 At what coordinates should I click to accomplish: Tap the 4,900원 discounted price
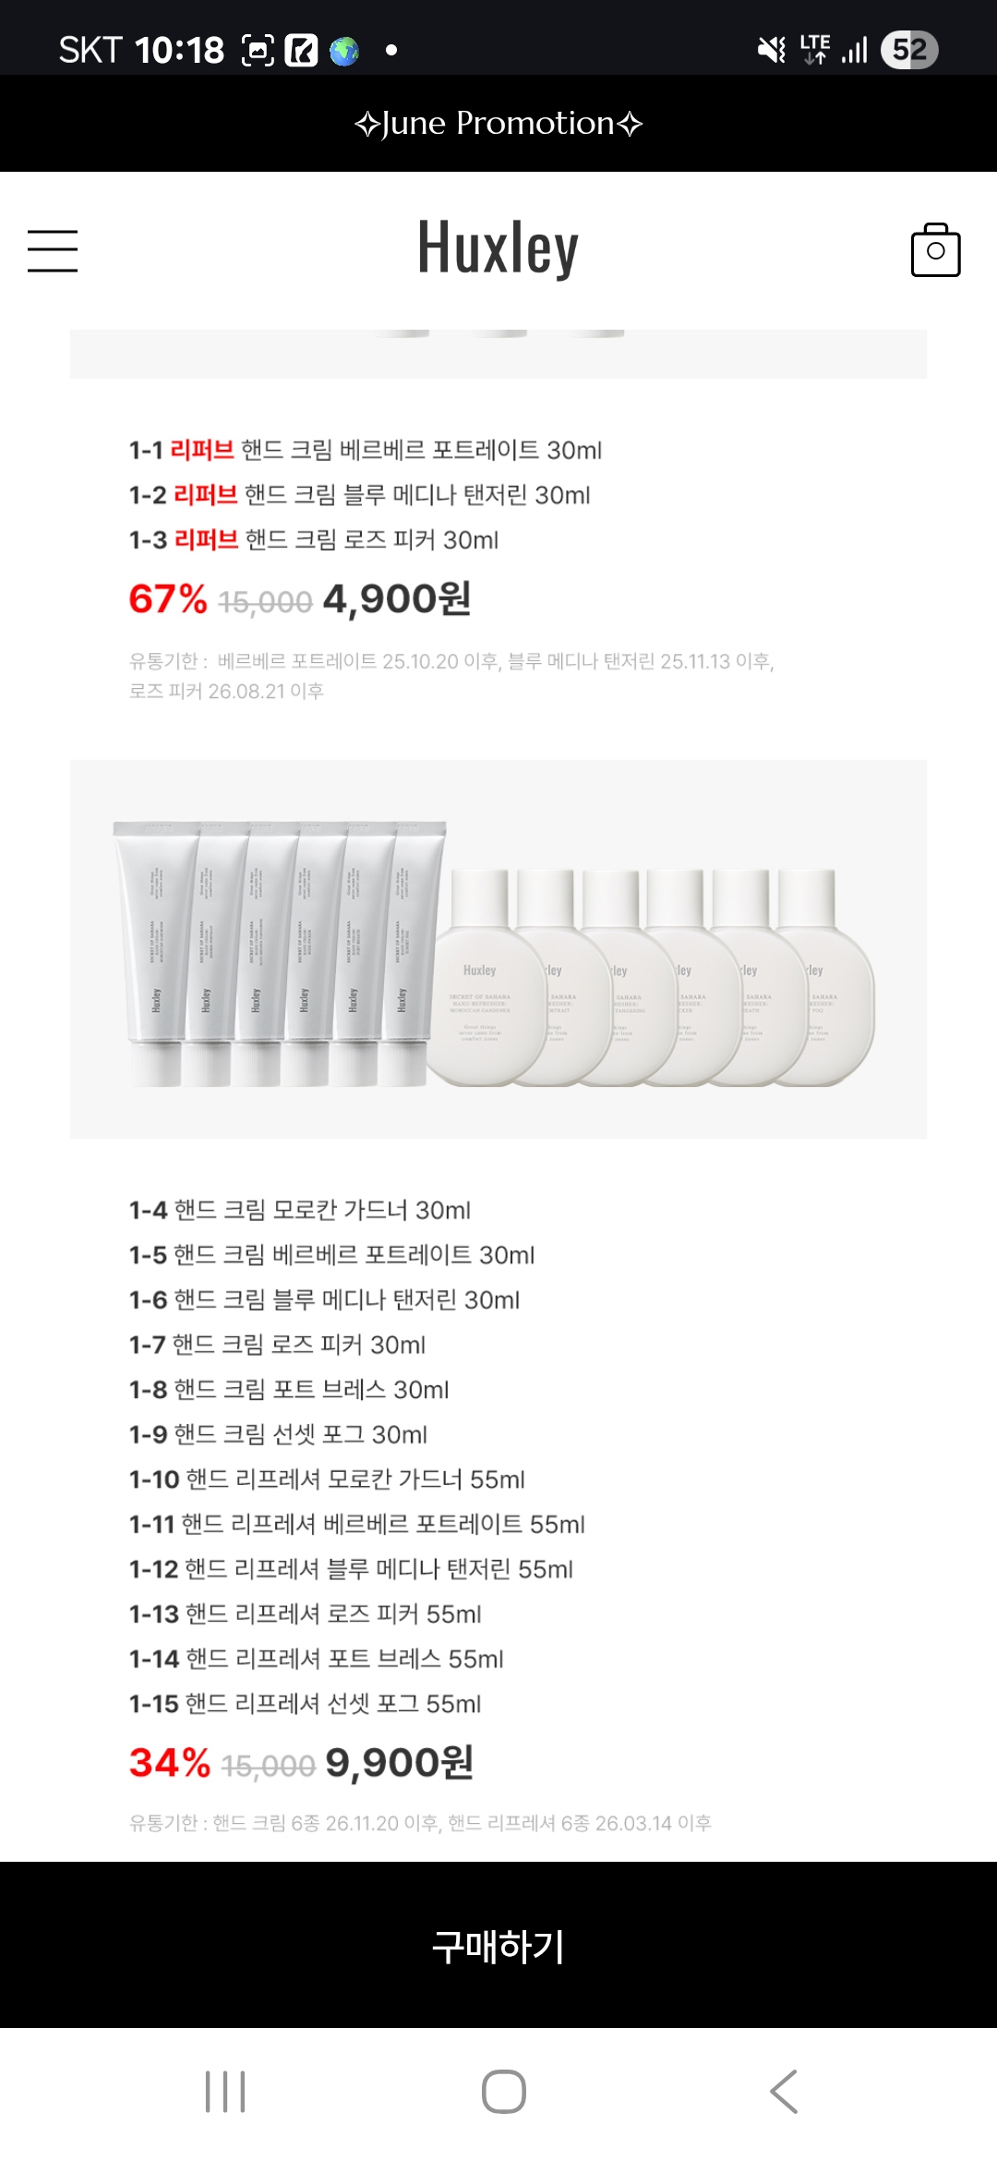tap(397, 599)
